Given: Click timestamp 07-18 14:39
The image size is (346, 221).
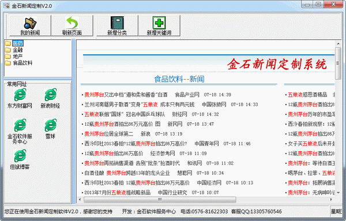Looking at the screenshot, I should (217, 95).
